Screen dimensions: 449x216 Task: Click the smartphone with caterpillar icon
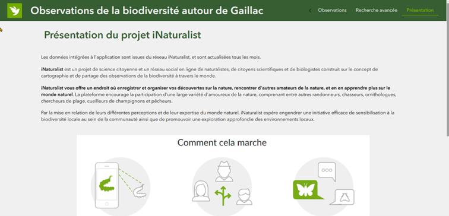(x=107, y=185)
